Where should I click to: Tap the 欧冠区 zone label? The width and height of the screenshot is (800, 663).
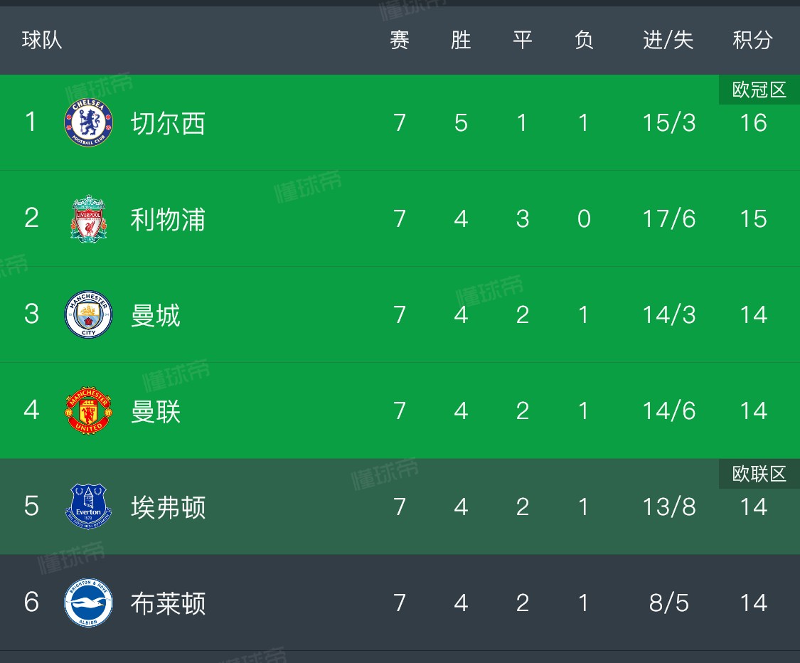click(759, 90)
